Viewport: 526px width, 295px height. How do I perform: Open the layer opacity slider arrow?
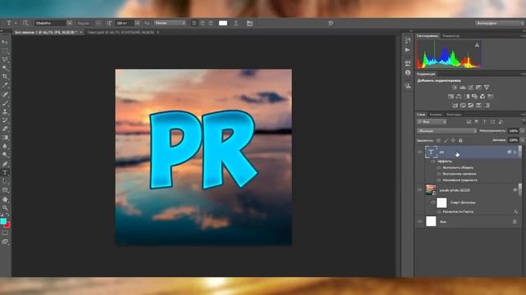click(522, 131)
